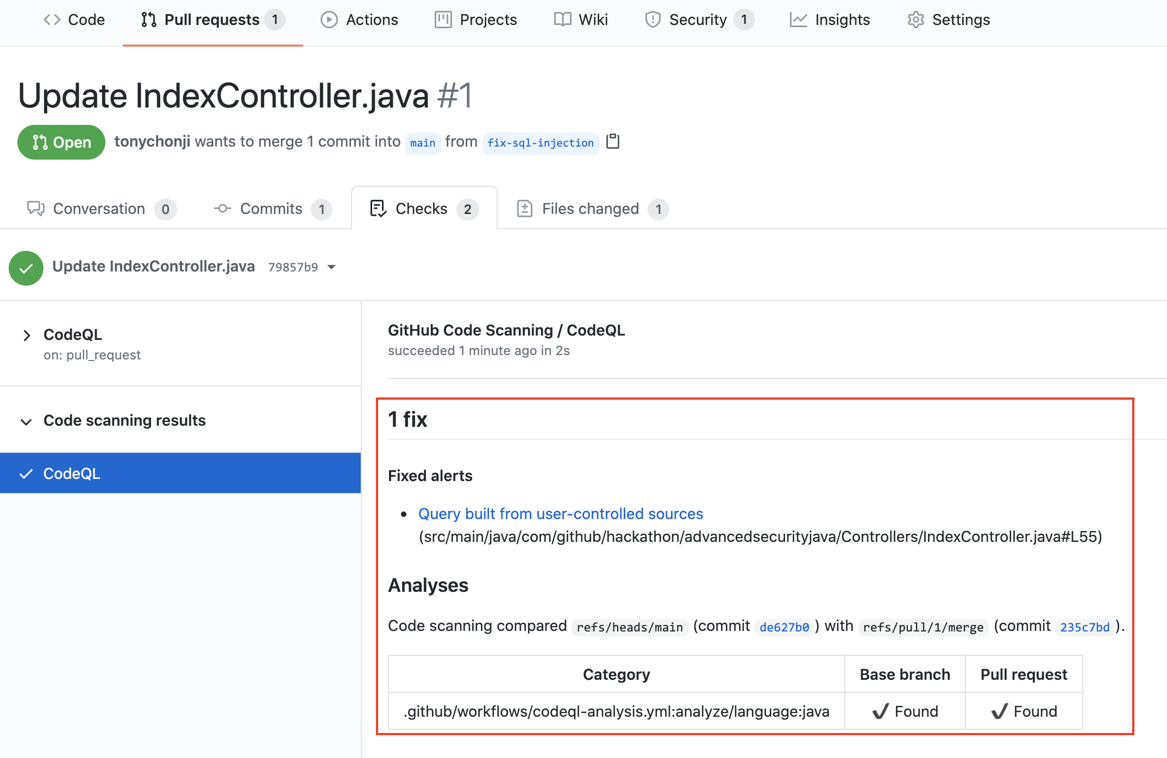Select the highlighted CodeQL result item
Screen dimensions: 1167x758
click(180, 473)
